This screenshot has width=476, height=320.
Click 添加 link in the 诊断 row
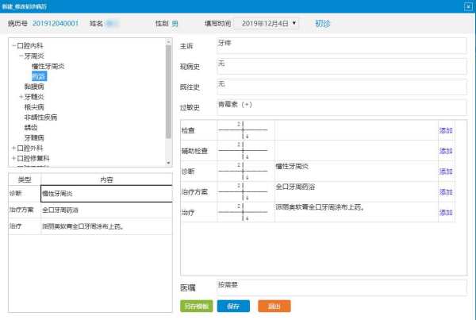(x=447, y=171)
